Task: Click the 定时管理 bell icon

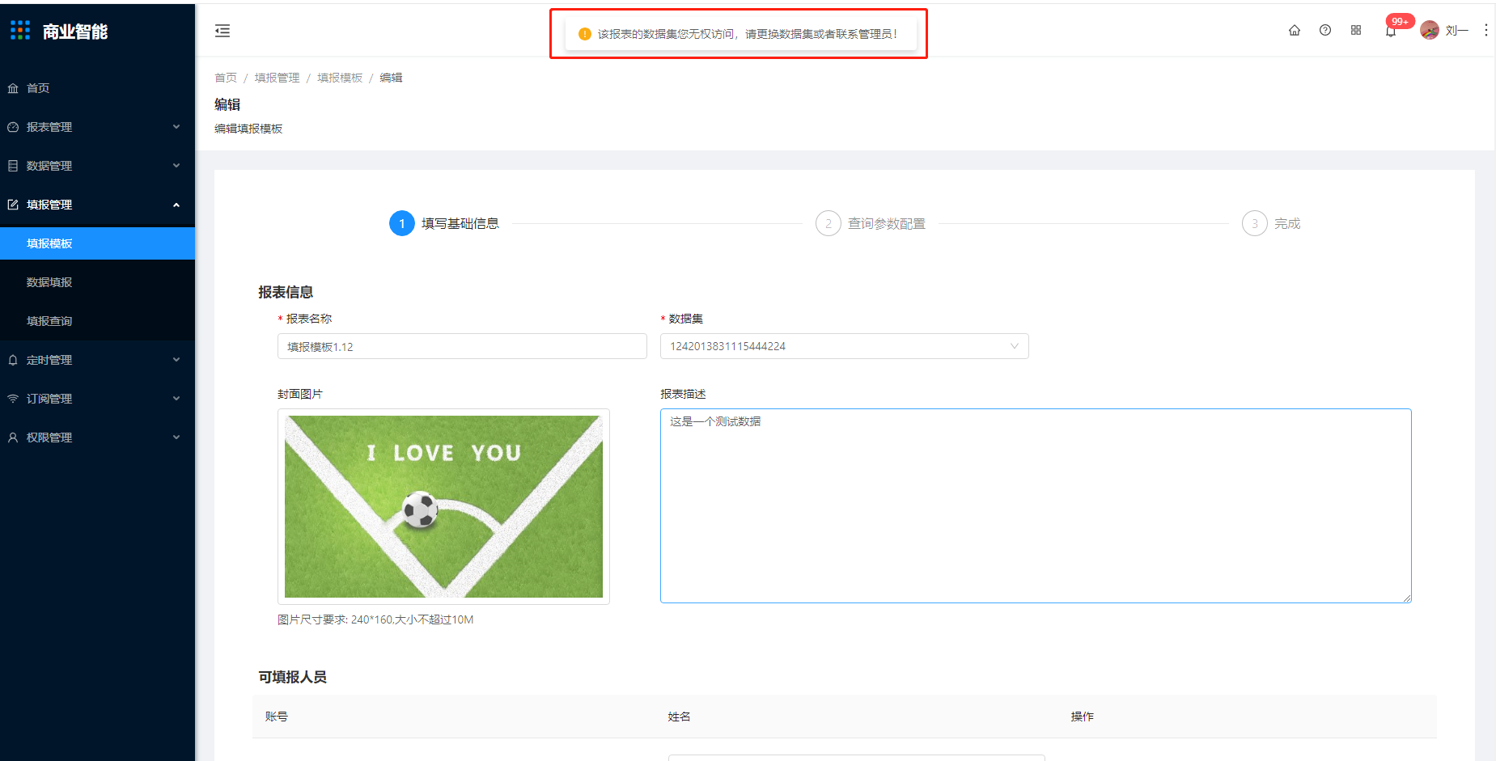Action: pyautogui.click(x=13, y=360)
